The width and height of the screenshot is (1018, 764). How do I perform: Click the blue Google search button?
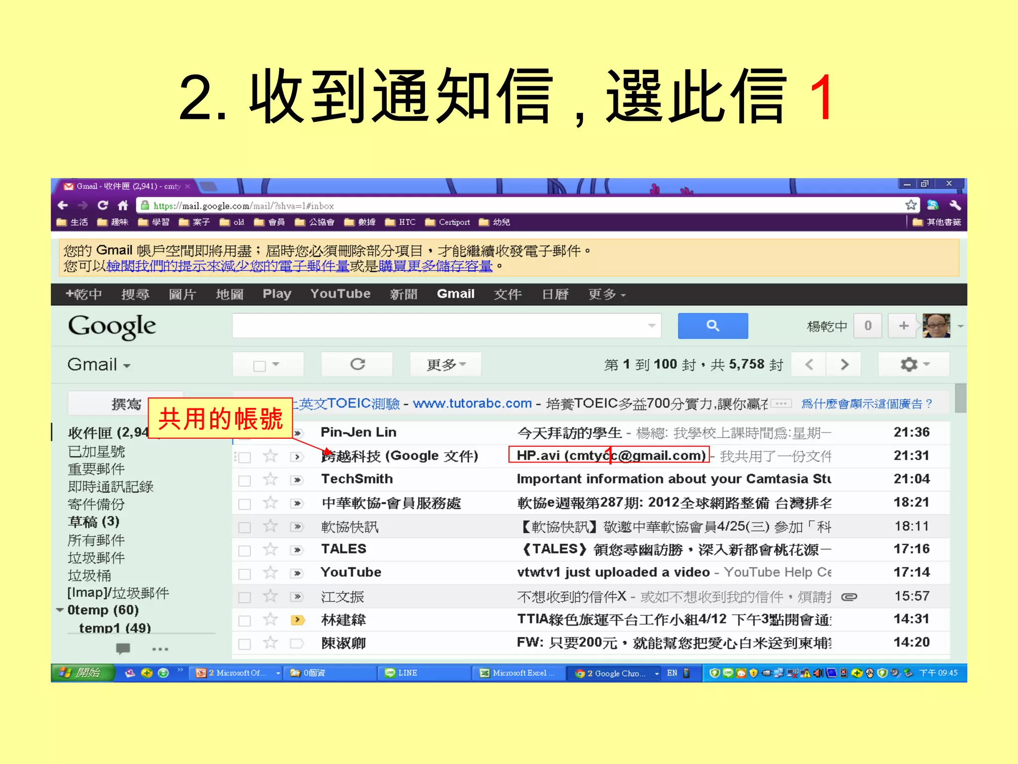point(713,326)
